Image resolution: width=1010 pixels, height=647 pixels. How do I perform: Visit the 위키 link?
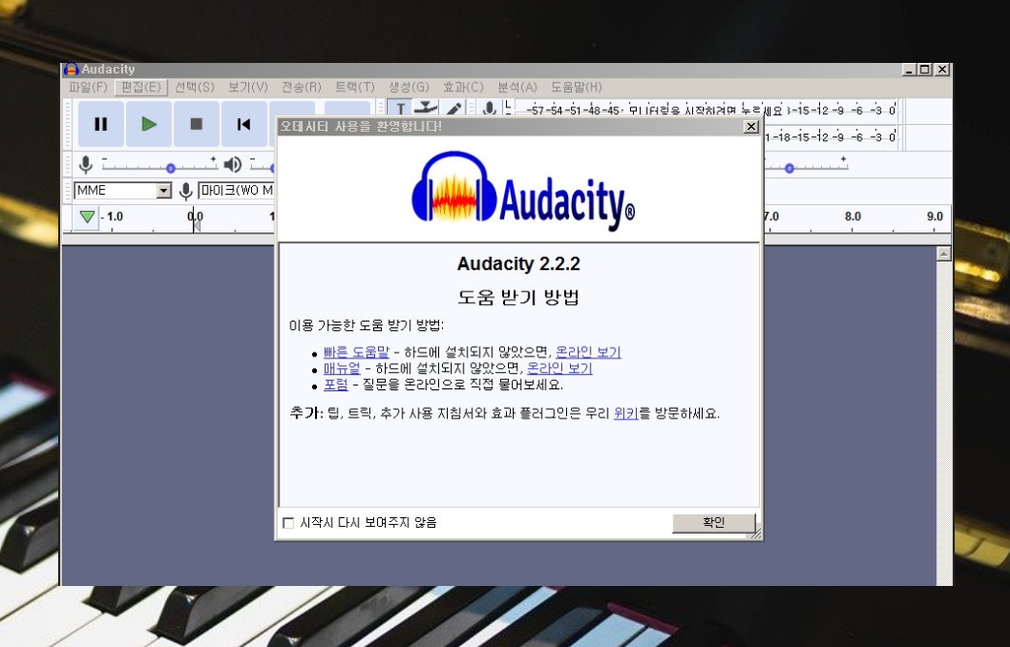point(625,414)
